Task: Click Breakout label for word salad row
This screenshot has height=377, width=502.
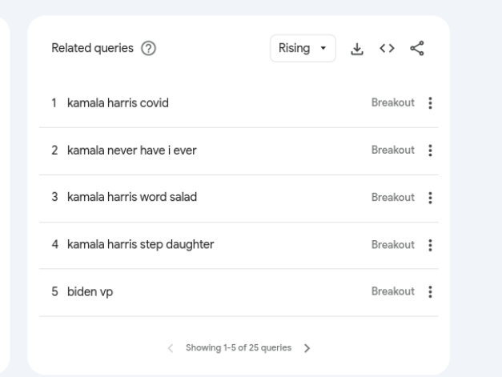Action: coord(393,198)
